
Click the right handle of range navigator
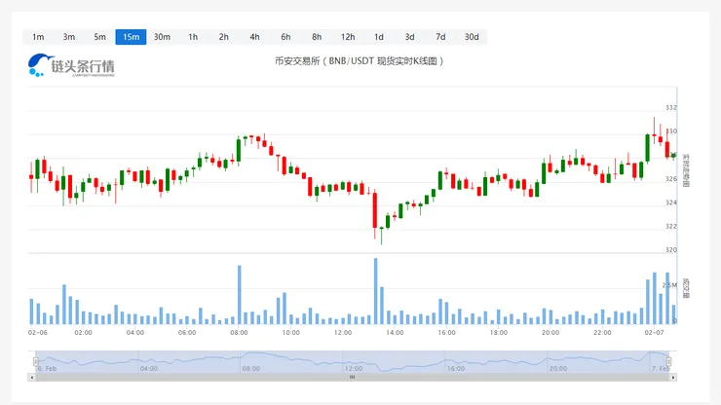[x=669, y=362]
